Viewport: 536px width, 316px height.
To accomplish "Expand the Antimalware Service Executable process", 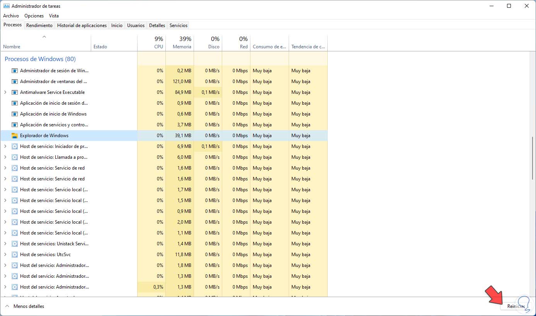I will point(5,92).
